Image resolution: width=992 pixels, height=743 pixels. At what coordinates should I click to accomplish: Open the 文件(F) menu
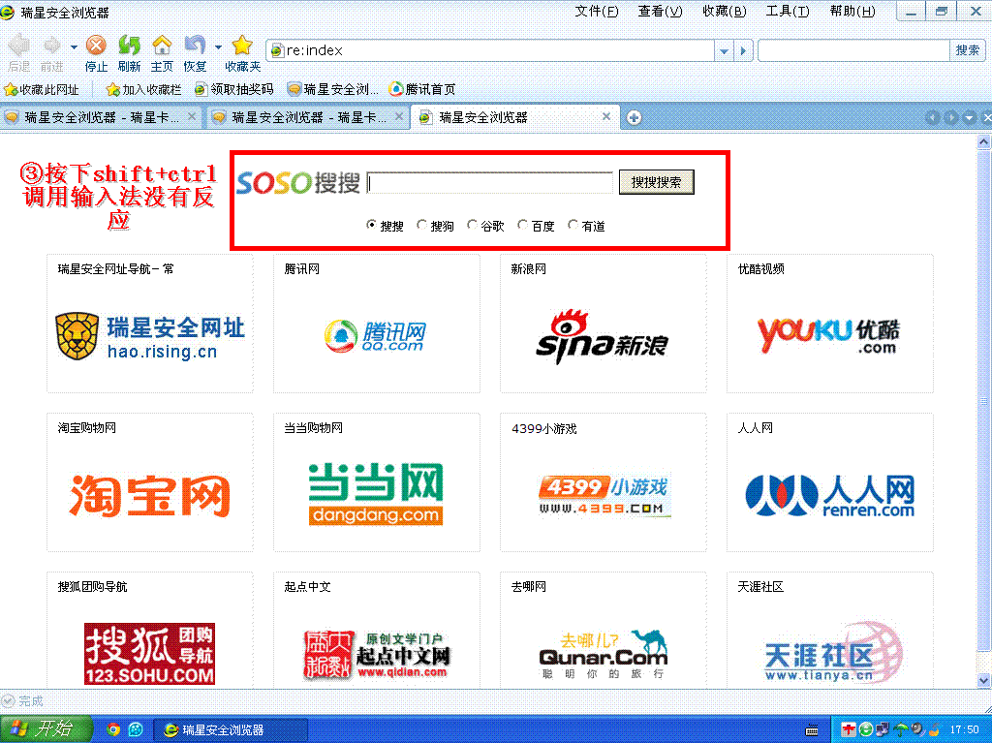tap(596, 12)
